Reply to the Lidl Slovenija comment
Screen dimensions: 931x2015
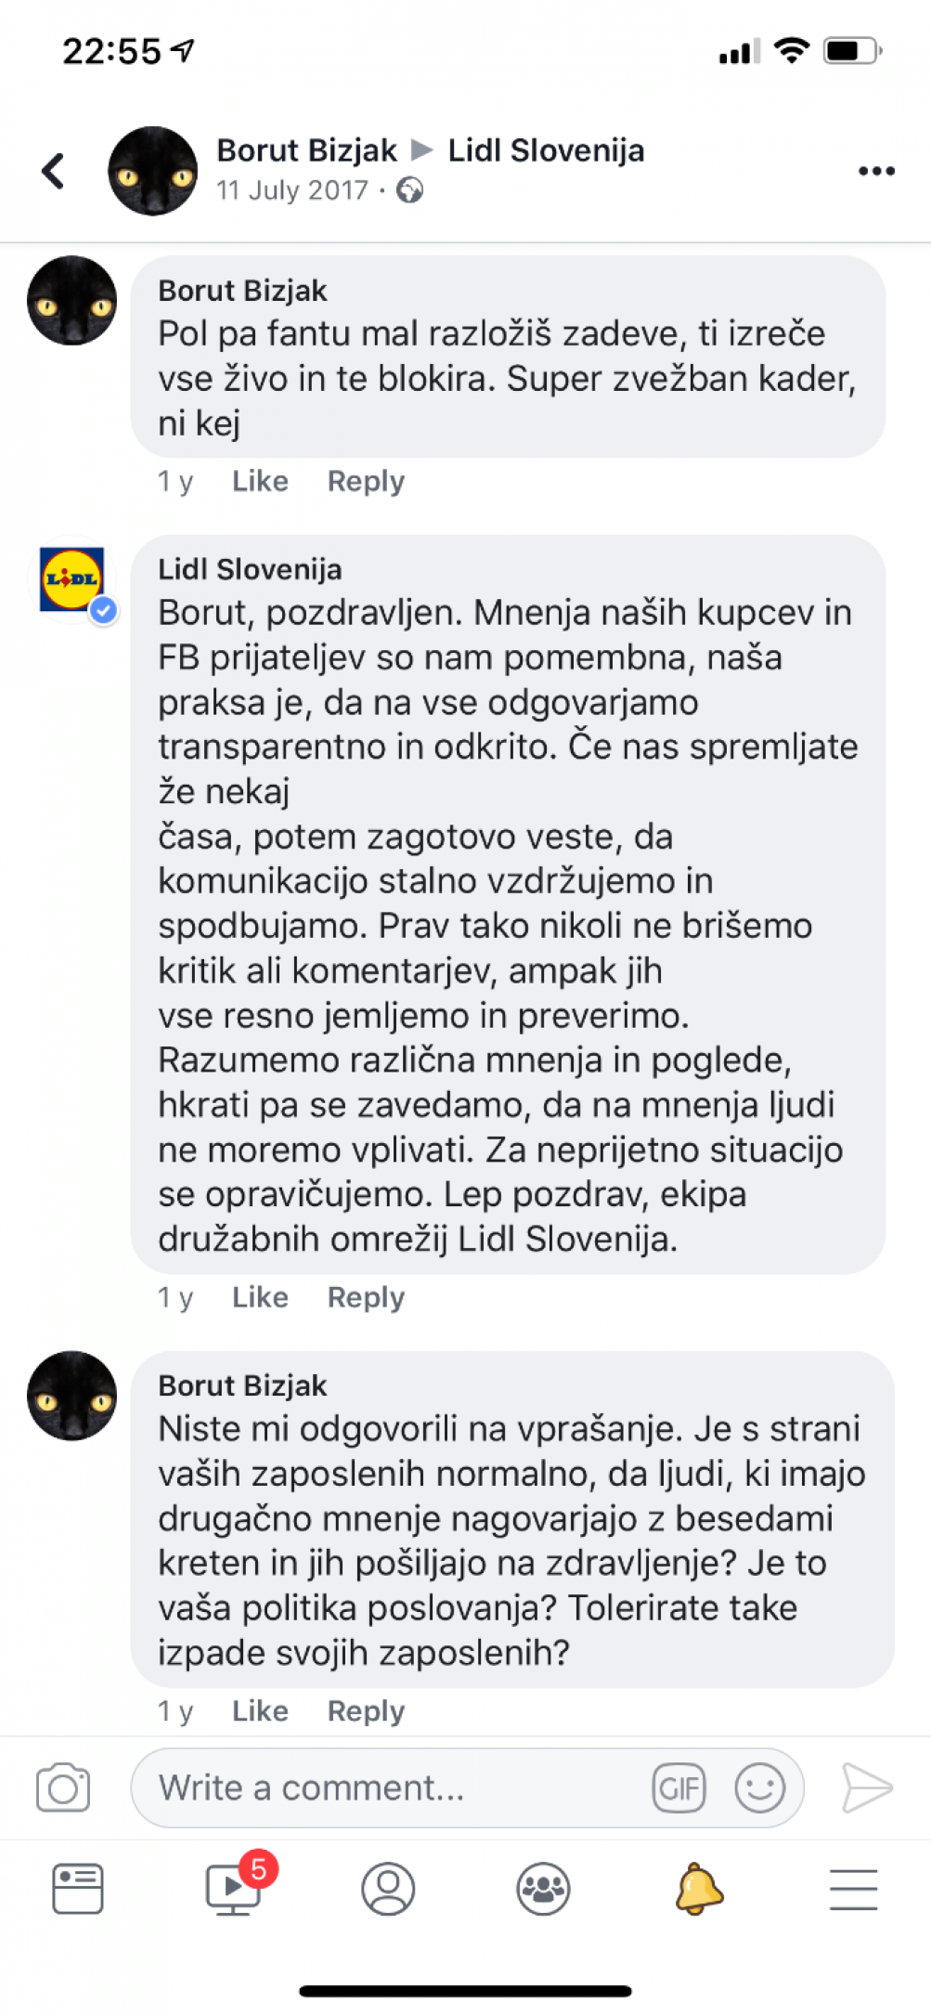click(366, 1297)
